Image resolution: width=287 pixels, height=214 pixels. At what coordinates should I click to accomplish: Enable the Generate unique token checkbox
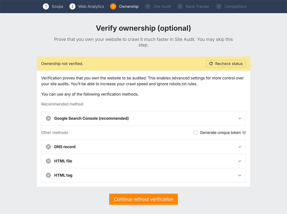(x=196, y=132)
